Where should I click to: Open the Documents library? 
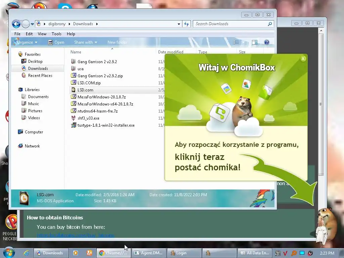point(38,97)
